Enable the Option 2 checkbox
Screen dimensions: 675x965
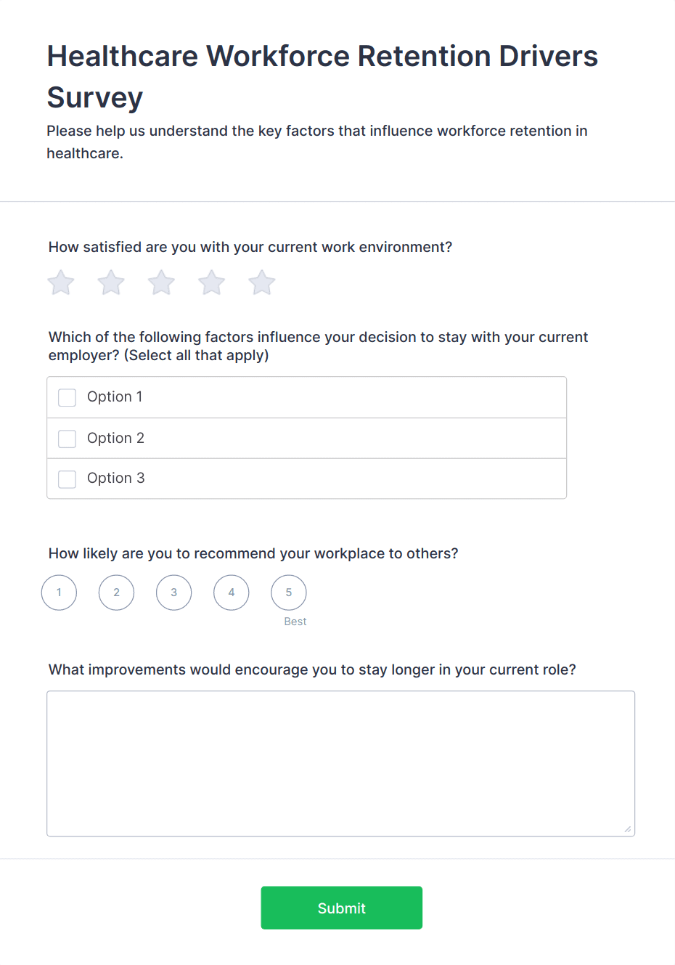pos(67,439)
